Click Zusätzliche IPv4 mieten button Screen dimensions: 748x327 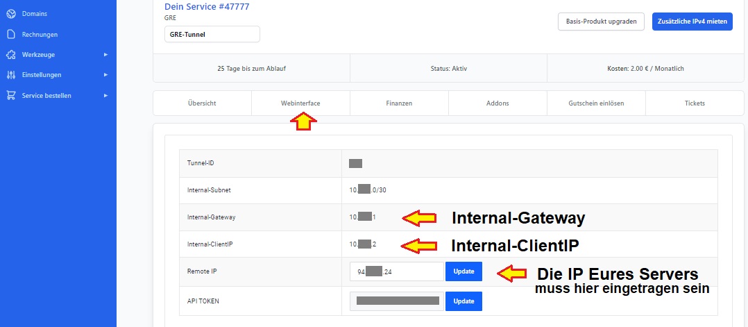click(x=692, y=22)
